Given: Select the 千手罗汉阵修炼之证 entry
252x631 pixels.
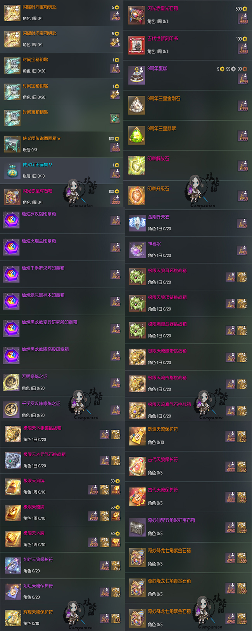Looking at the screenshot, I should (62, 410).
